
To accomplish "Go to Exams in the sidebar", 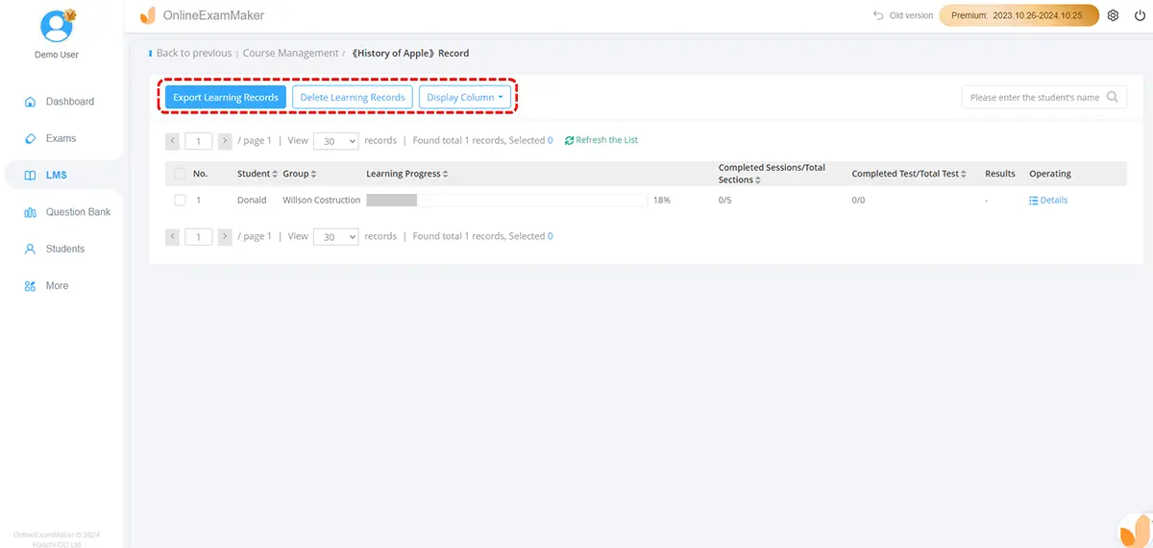I will point(60,138).
